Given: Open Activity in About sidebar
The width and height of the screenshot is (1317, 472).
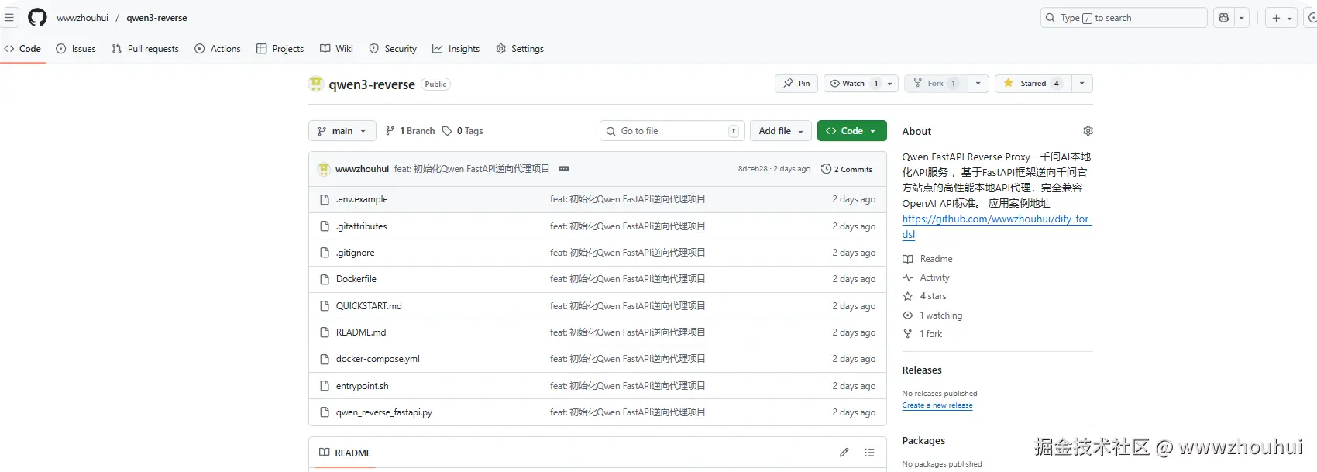Looking at the screenshot, I should coord(926,277).
